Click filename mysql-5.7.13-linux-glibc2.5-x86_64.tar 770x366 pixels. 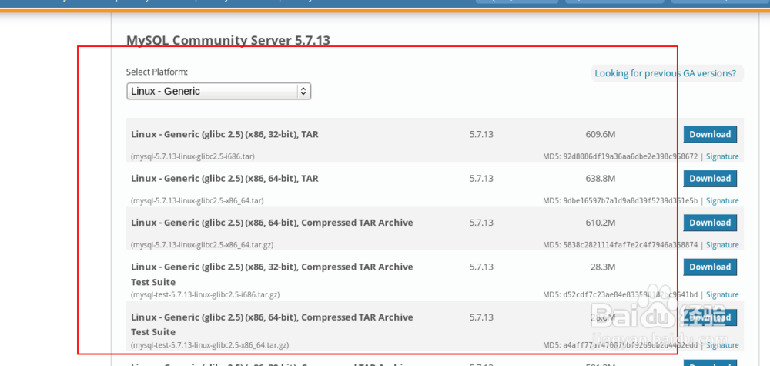tap(197, 201)
